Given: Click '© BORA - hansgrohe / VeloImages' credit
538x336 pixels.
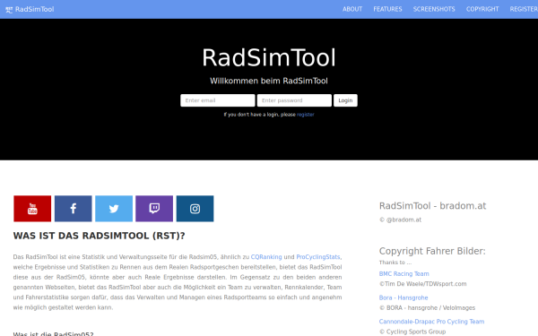Looking at the screenshot, I should pos(427,308).
